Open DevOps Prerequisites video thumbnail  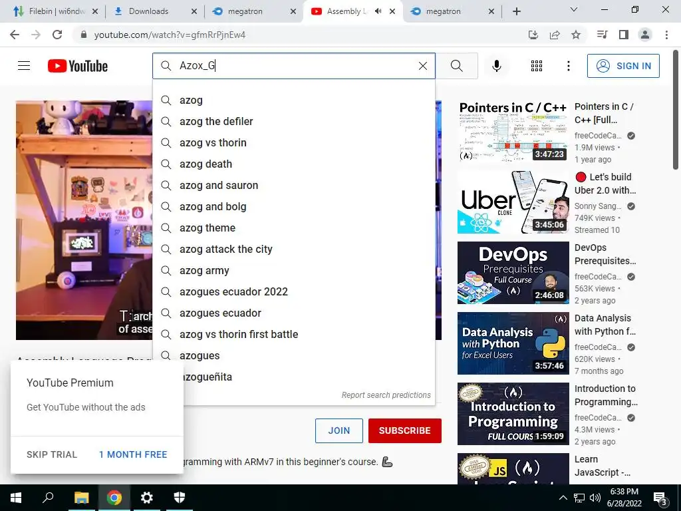click(513, 273)
